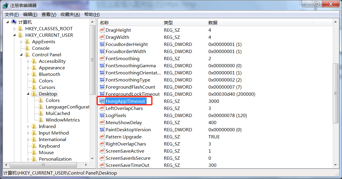Click the string icon beside HungAppTimeout
The image size is (342, 179).
pyautogui.click(x=102, y=101)
